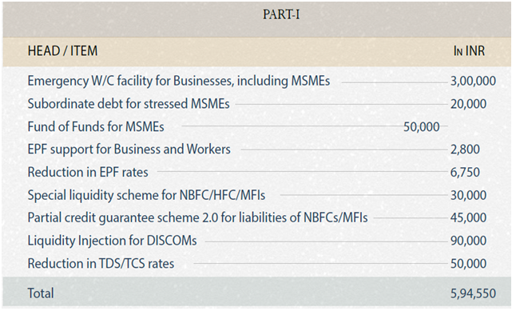Click the PART-I table title

pyautogui.click(x=281, y=14)
